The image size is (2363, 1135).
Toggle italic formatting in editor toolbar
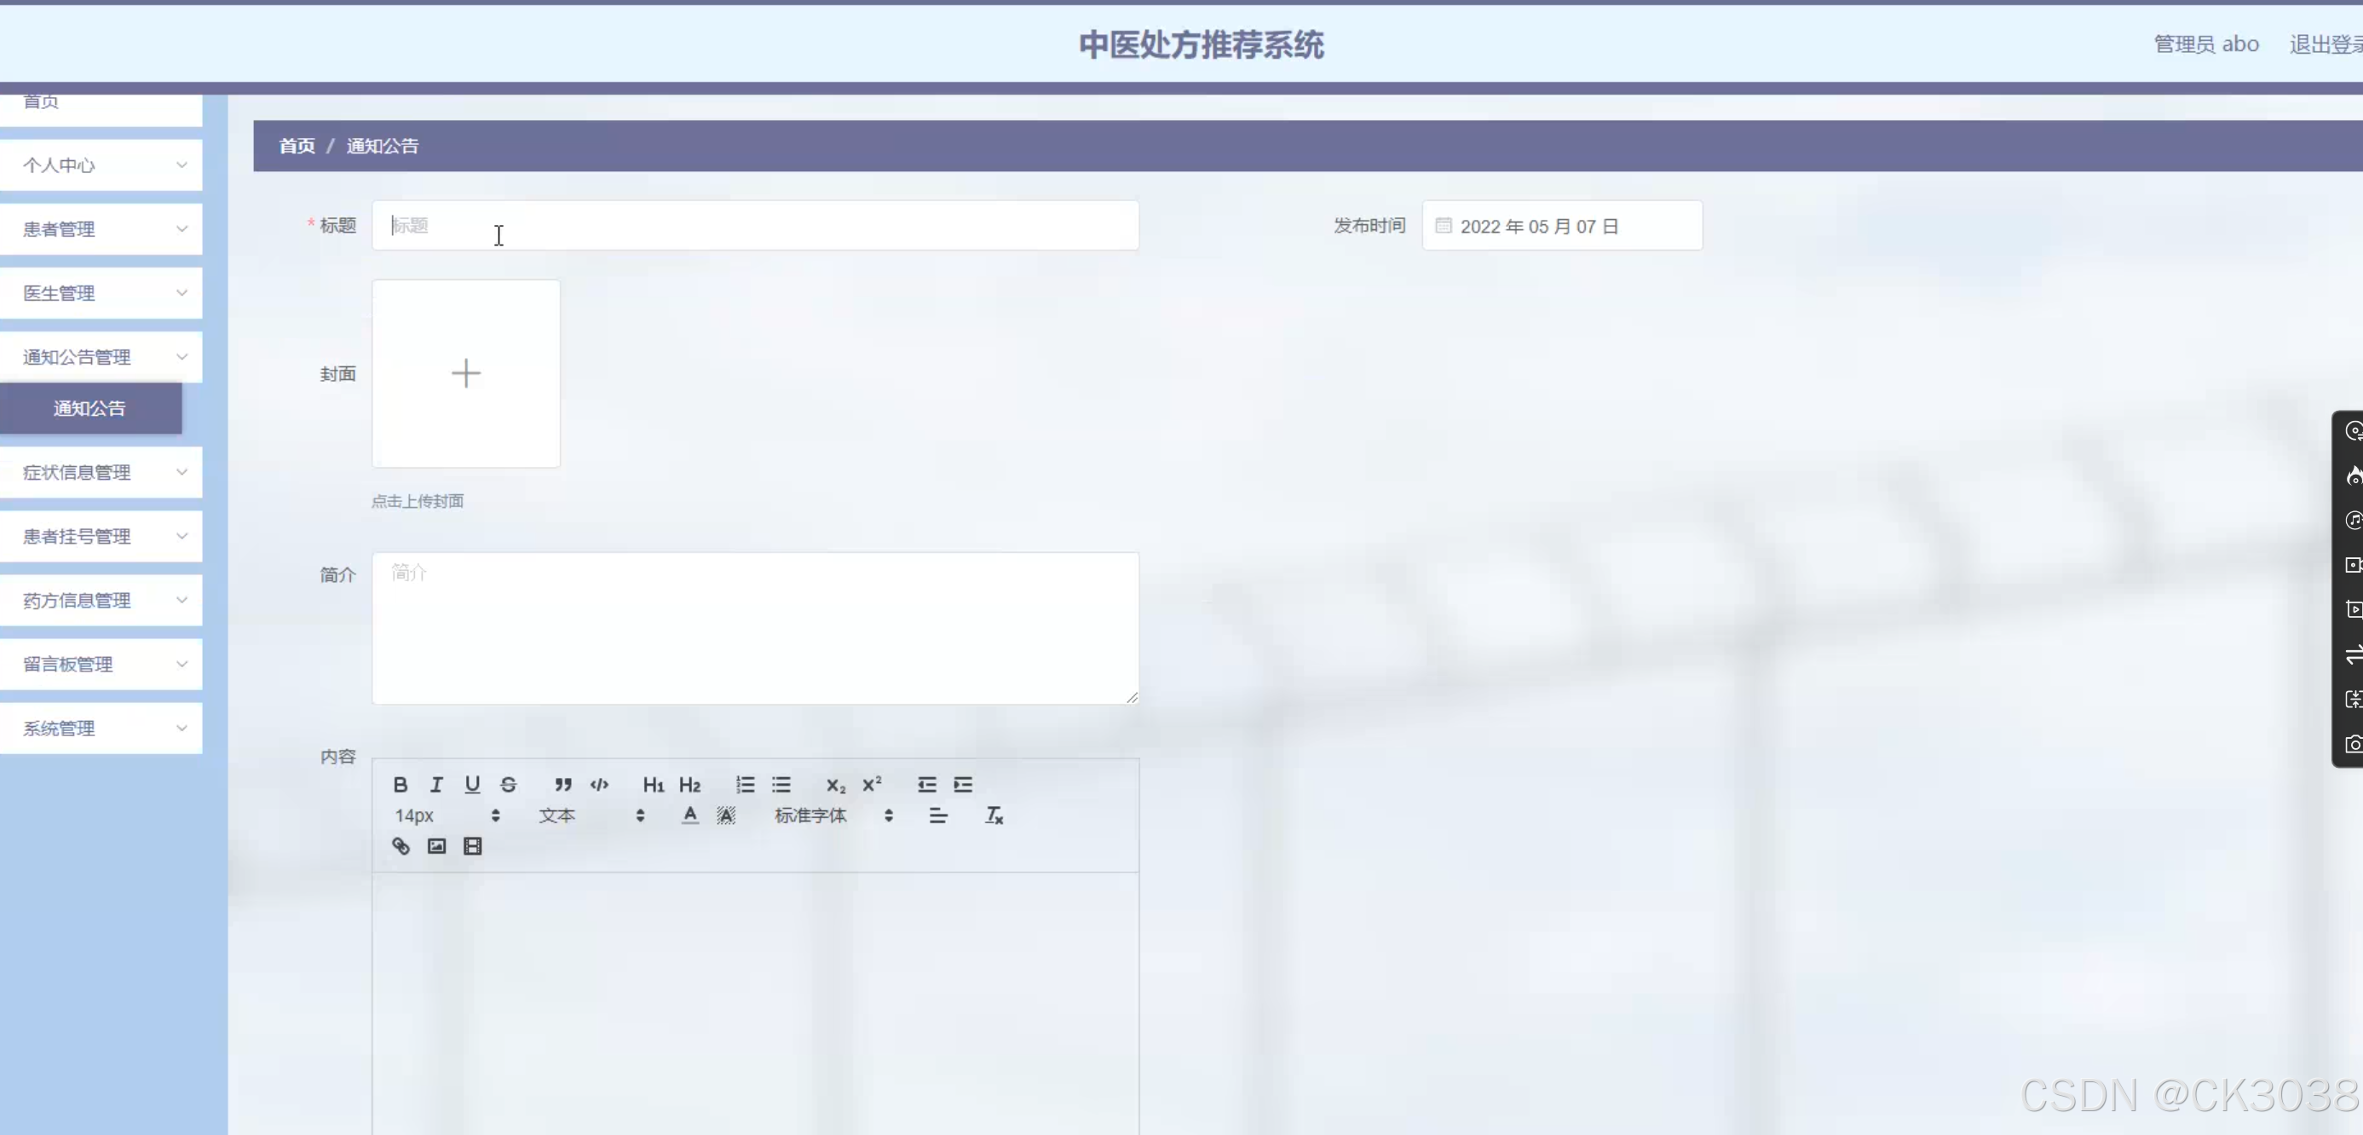435,785
